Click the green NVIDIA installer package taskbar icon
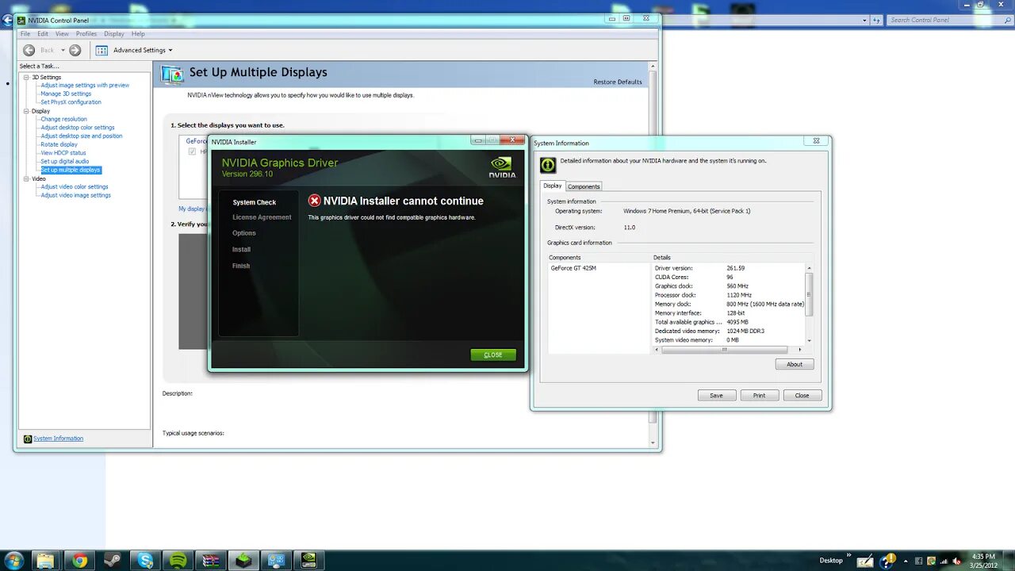Screen dimensions: 1015x571 click(x=244, y=561)
